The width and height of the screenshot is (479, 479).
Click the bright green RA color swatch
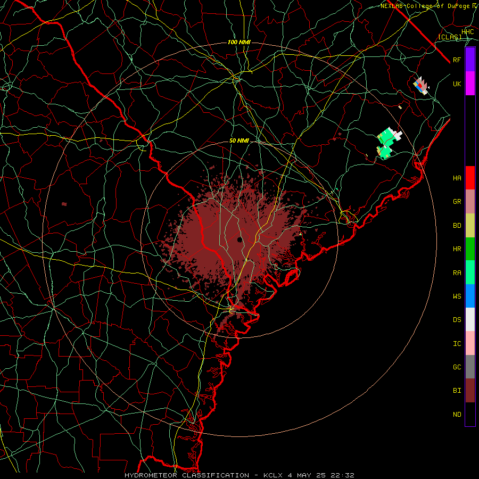[470, 272]
